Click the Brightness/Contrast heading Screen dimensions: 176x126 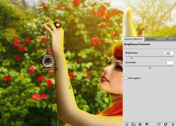pyautogui.click(x=137, y=44)
